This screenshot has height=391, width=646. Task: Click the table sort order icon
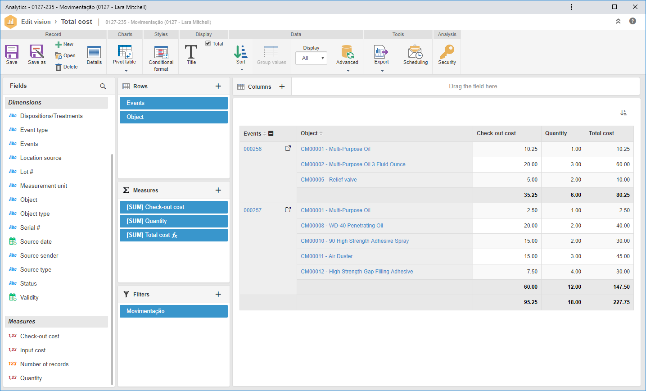(623, 113)
